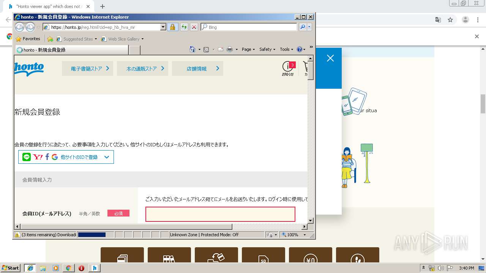
Task: Click the Facebook f icon
Action: click(x=47, y=157)
